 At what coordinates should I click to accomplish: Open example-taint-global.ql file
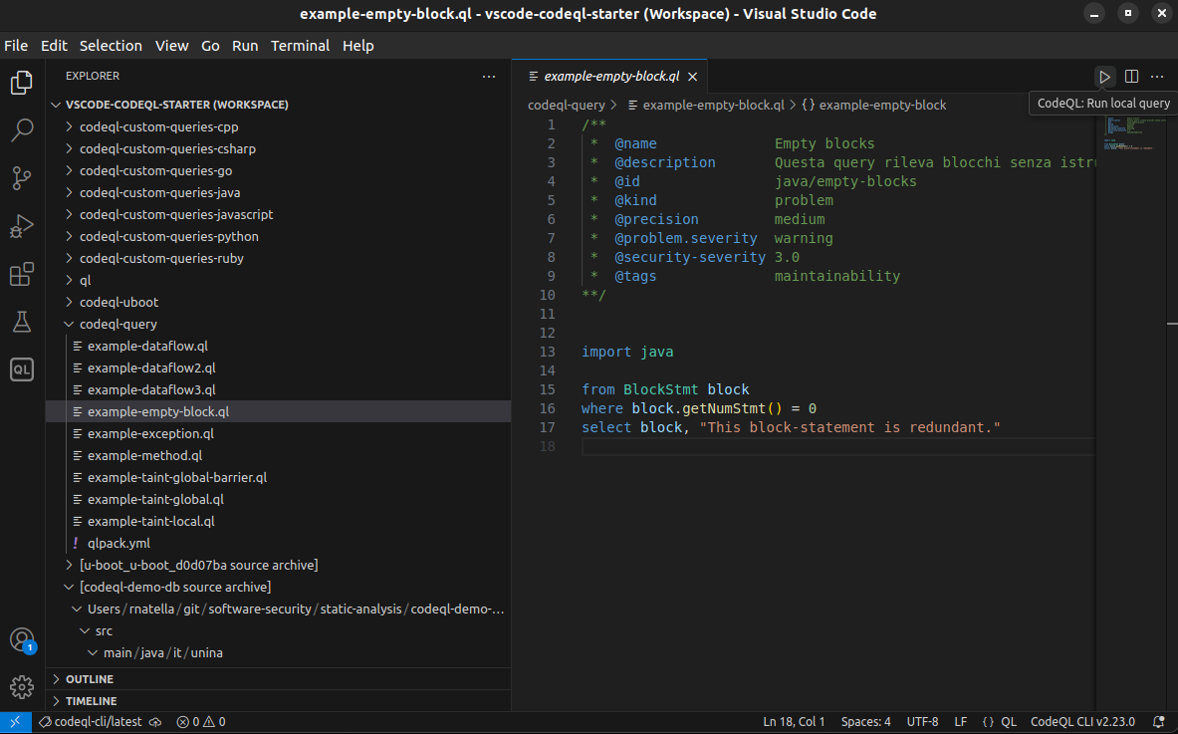pos(279,500)
